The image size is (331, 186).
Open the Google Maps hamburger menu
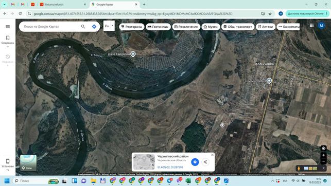(x=8, y=27)
